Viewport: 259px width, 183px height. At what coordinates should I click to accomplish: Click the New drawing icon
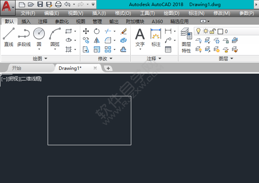pyautogui.click(x=22, y=4)
